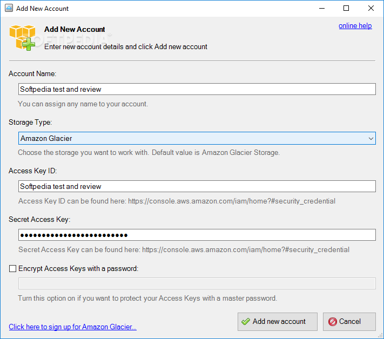Click 'Turn this option on' hint text
This screenshot has height=339, width=384.
point(147,298)
